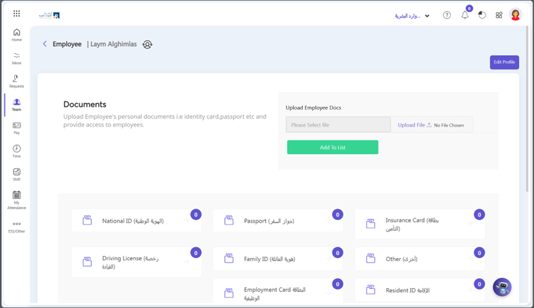
Task: Toggle the dark mode theme icon
Action: pyautogui.click(x=482, y=15)
